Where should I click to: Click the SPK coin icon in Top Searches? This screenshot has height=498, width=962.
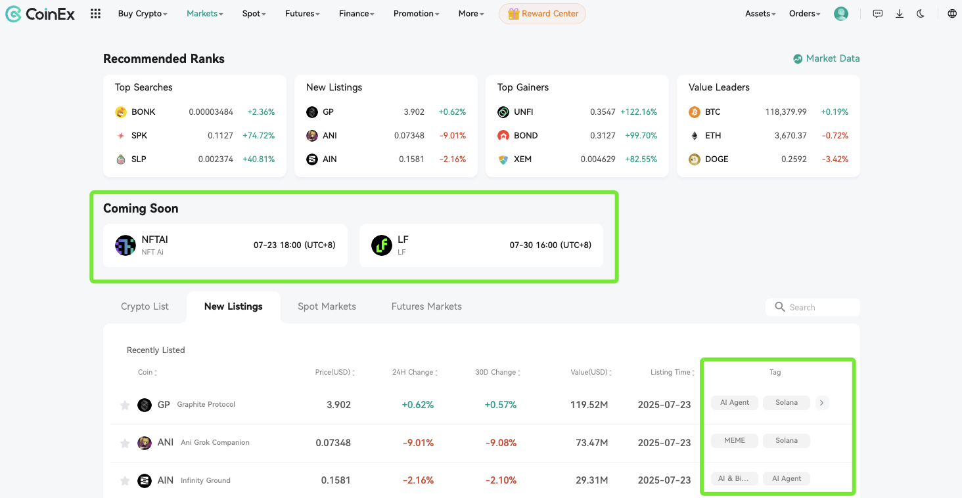[121, 136]
